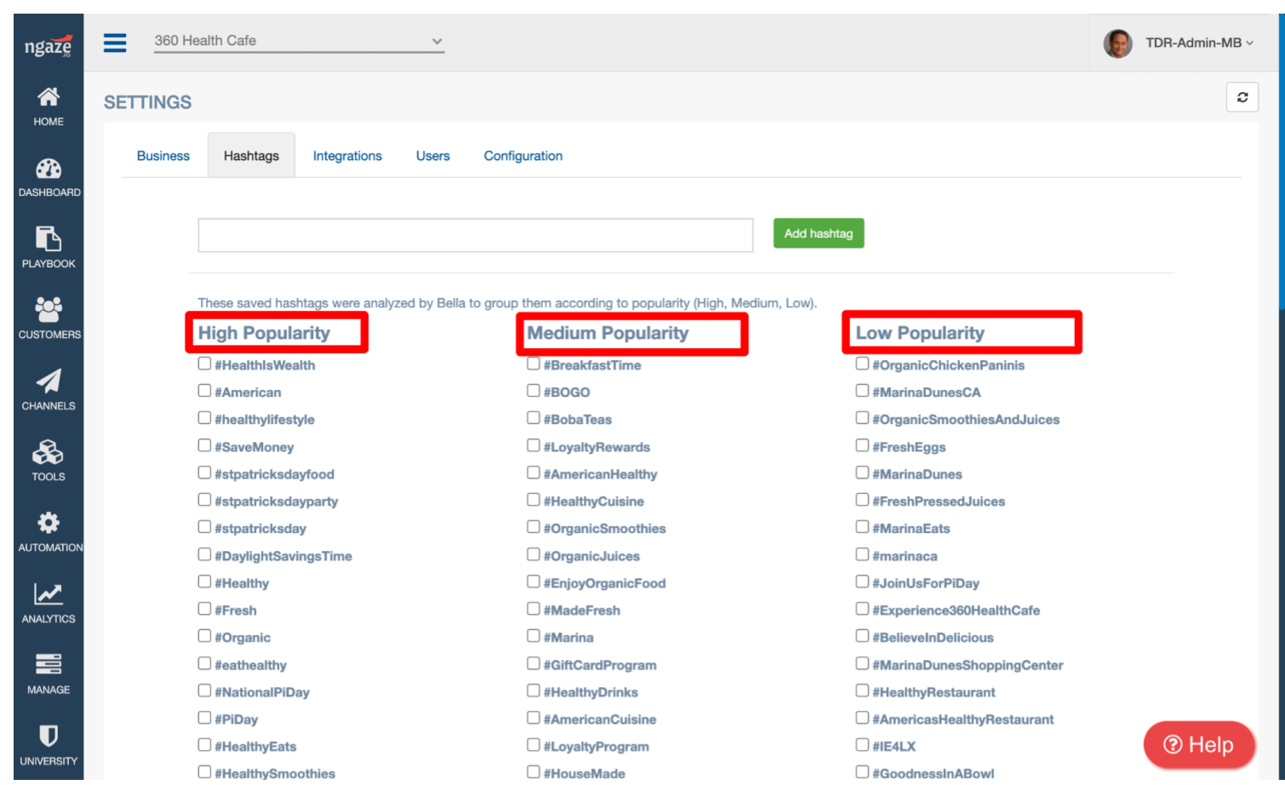Viewport: 1285px width, 785px height.
Task: Tick the #BreakfastTime checkbox
Action: pyautogui.click(x=534, y=364)
